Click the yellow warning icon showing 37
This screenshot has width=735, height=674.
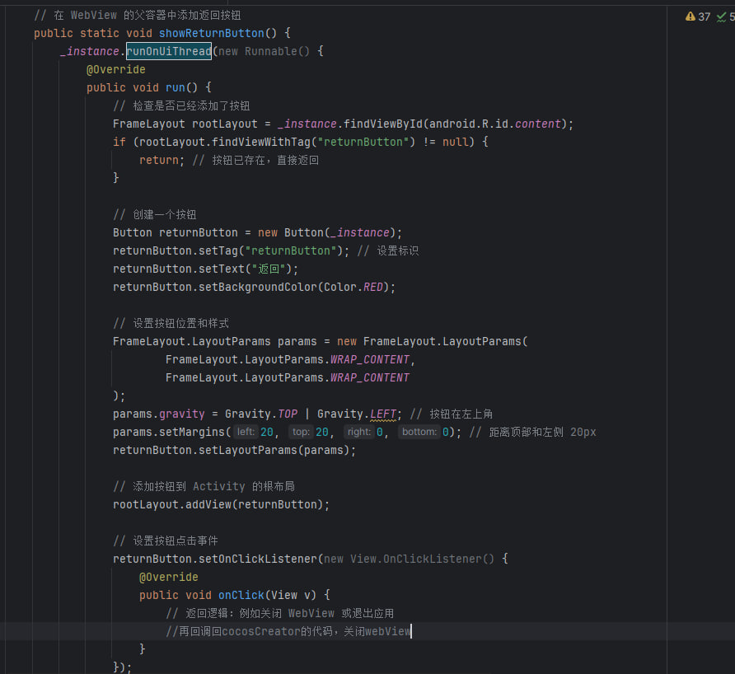(690, 16)
